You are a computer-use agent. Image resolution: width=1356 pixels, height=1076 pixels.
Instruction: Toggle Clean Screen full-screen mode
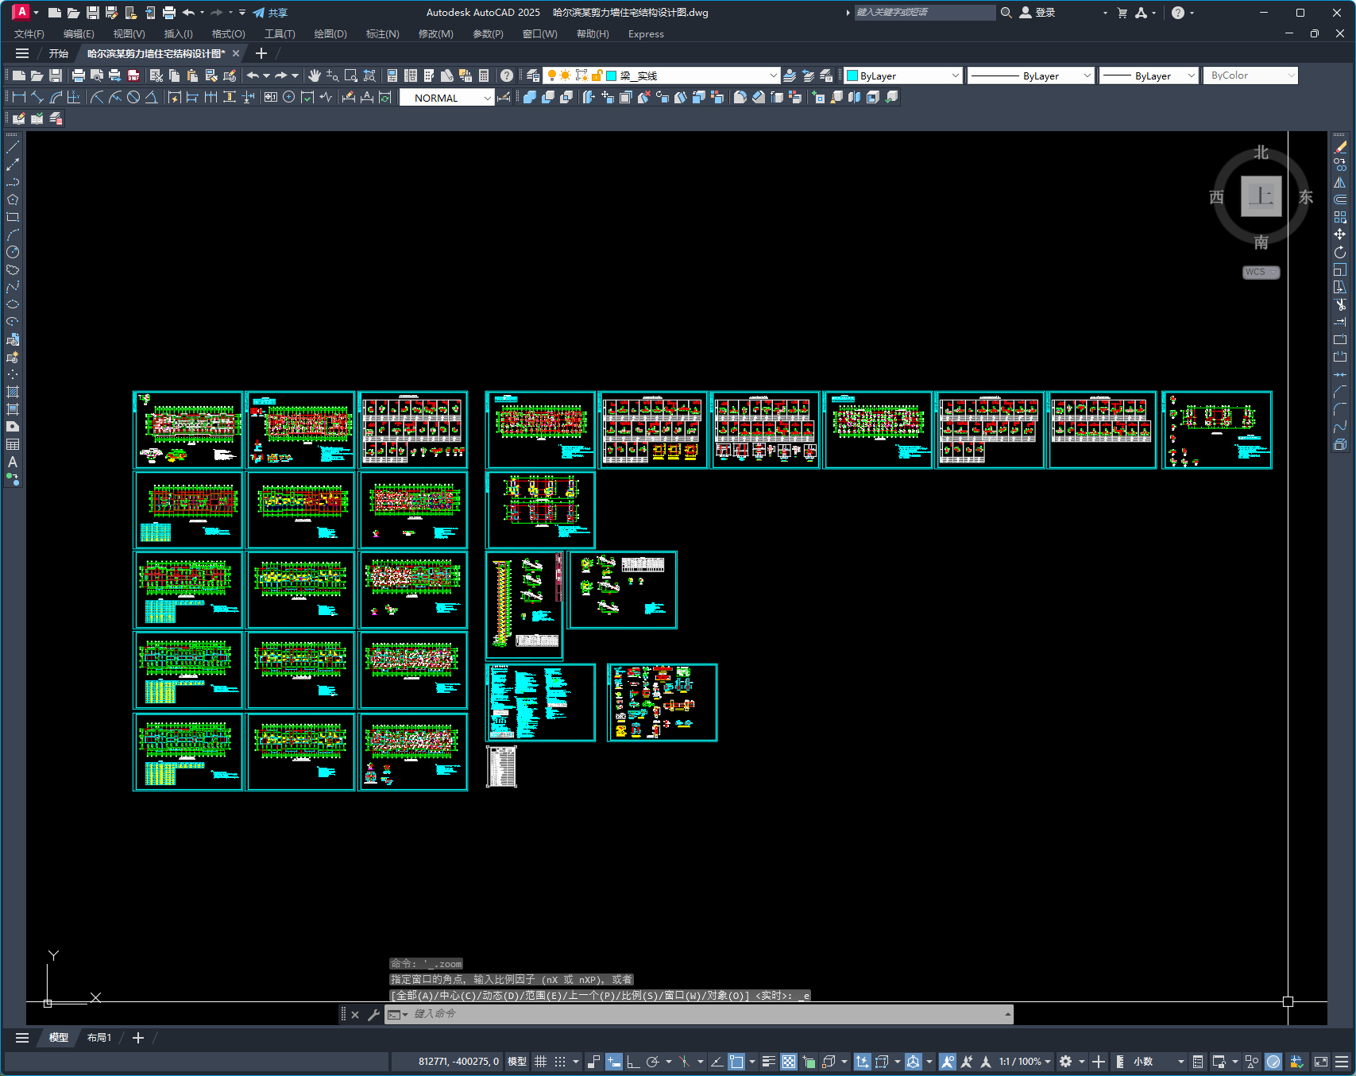pyautogui.click(x=1321, y=1062)
